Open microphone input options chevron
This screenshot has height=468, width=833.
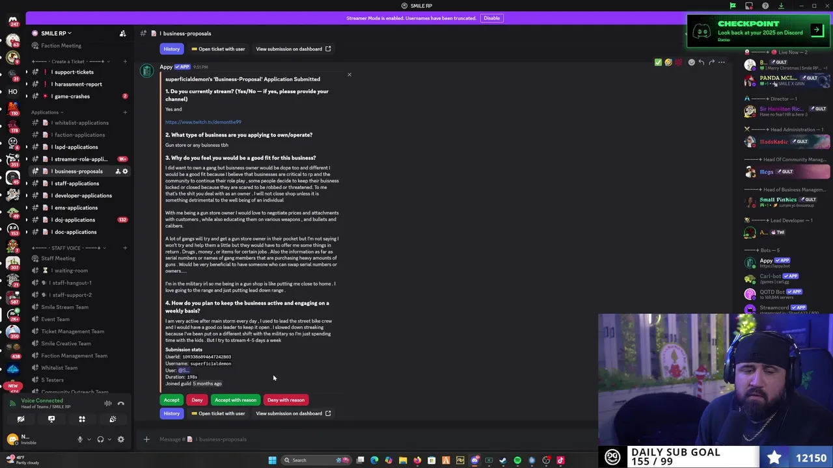(x=89, y=439)
